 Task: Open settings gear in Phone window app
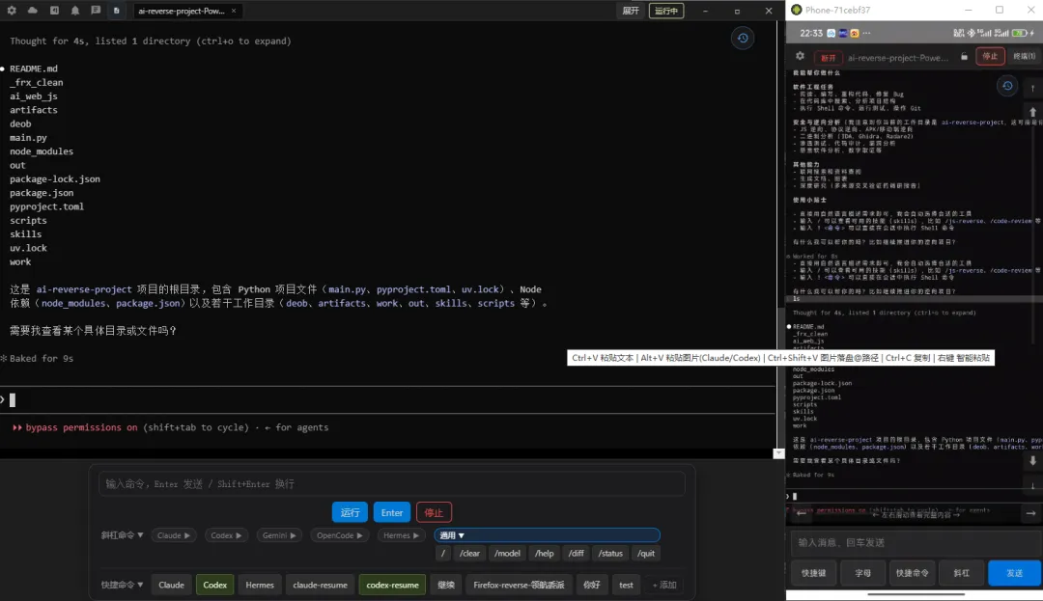click(801, 57)
